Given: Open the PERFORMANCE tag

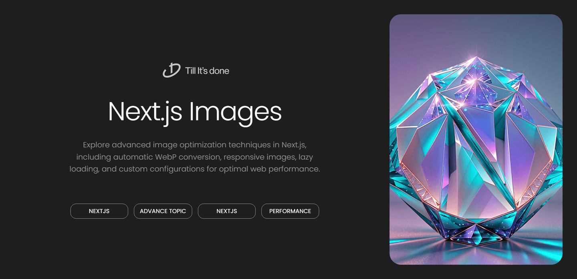Looking at the screenshot, I should pos(290,211).
